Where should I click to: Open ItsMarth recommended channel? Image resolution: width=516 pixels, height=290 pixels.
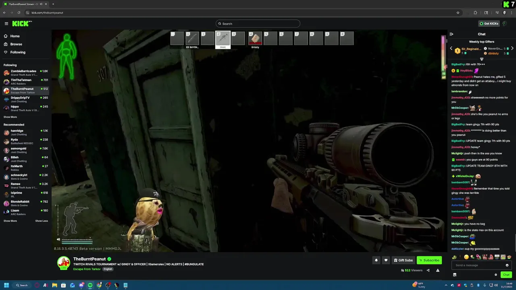point(26,168)
